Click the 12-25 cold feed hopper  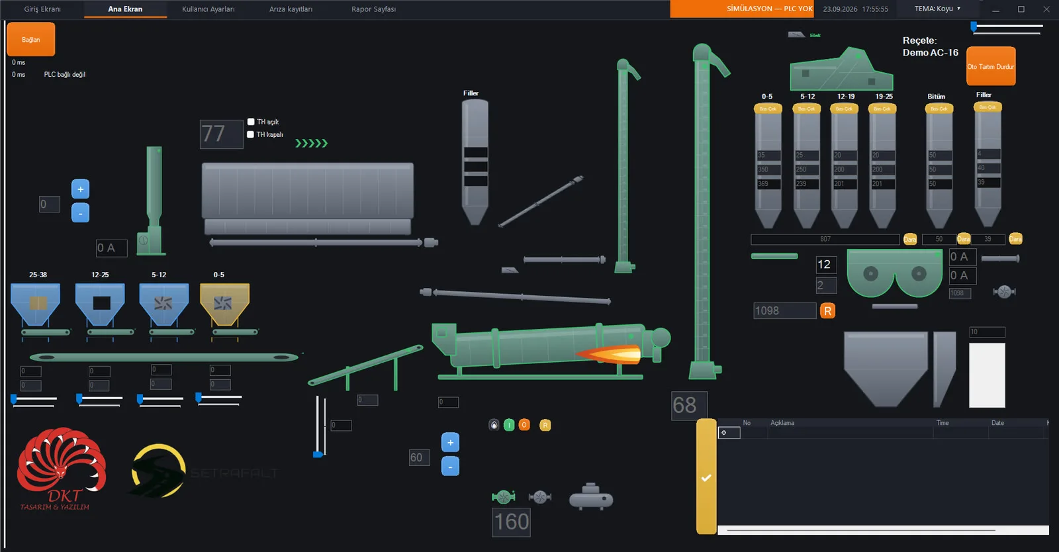pyautogui.click(x=100, y=304)
